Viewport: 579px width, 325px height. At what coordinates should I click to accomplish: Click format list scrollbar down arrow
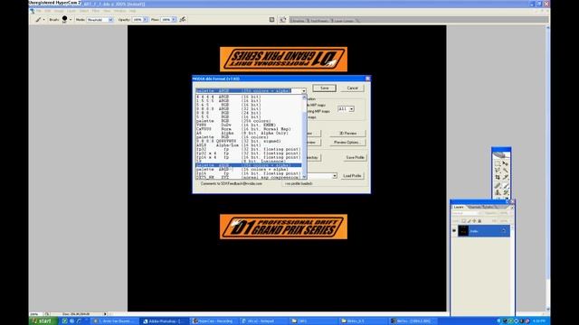305,177
